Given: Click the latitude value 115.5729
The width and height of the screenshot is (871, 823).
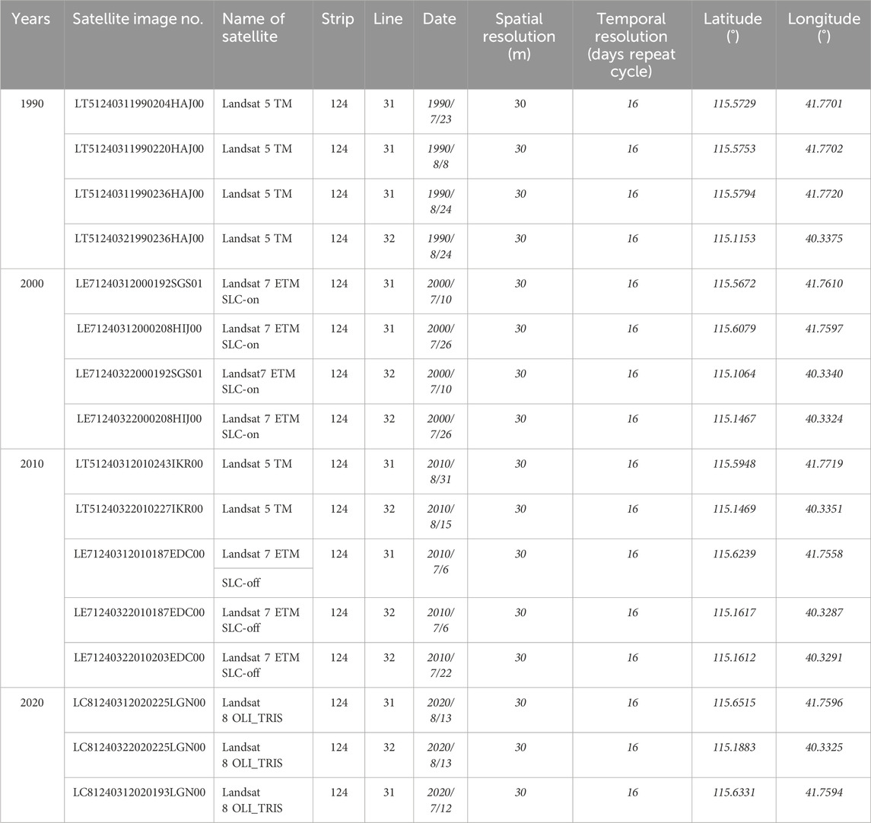Looking at the screenshot, I should click(734, 104).
